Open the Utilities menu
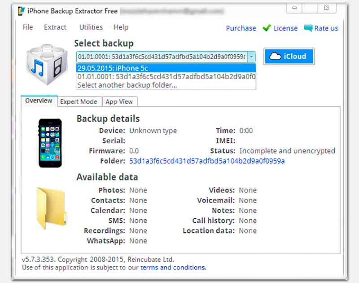The height and width of the screenshot is (283, 359). (x=91, y=27)
